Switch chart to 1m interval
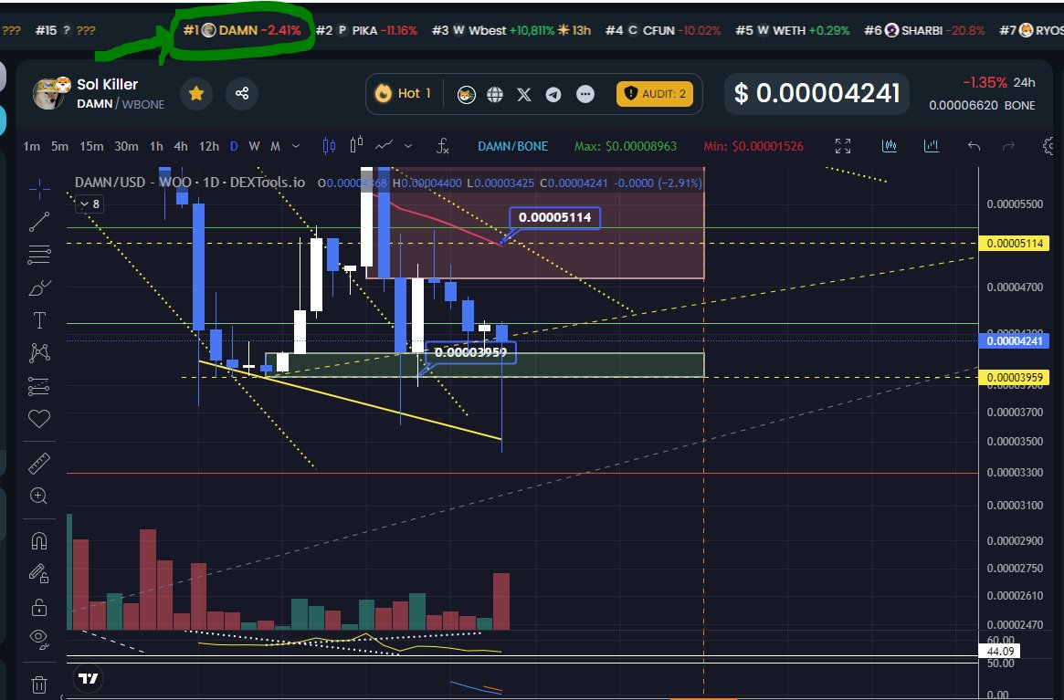The height and width of the screenshot is (700, 1064). (x=31, y=146)
